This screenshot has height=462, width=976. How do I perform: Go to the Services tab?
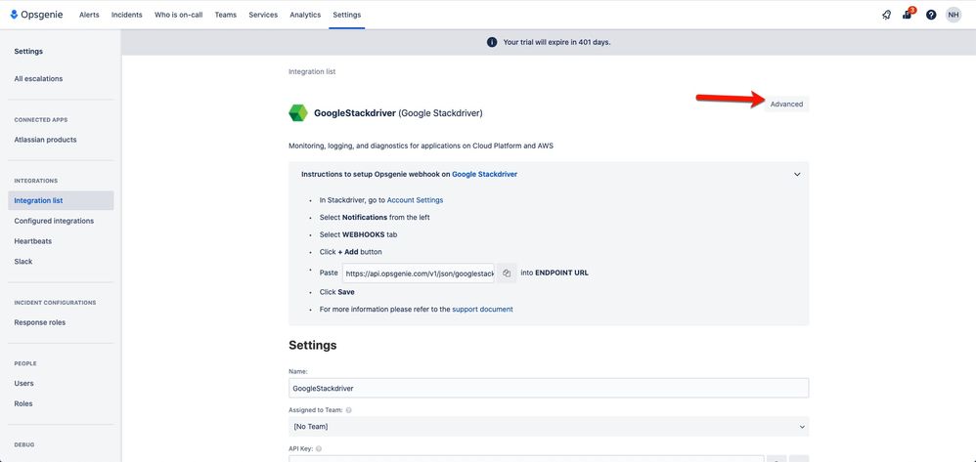pos(263,15)
